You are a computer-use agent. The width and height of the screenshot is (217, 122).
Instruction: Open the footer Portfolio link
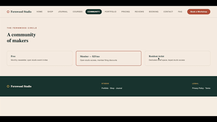[x=105, y=88]
